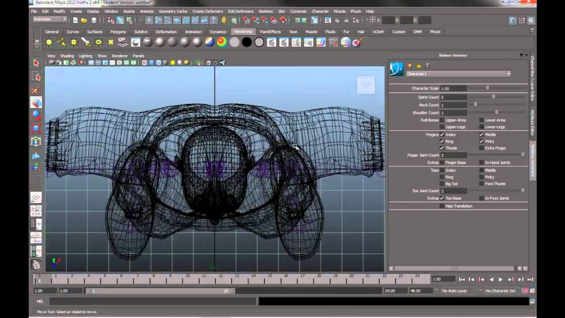
Task: Open the viewport Panels menu
Action: [x=138, y=56]
